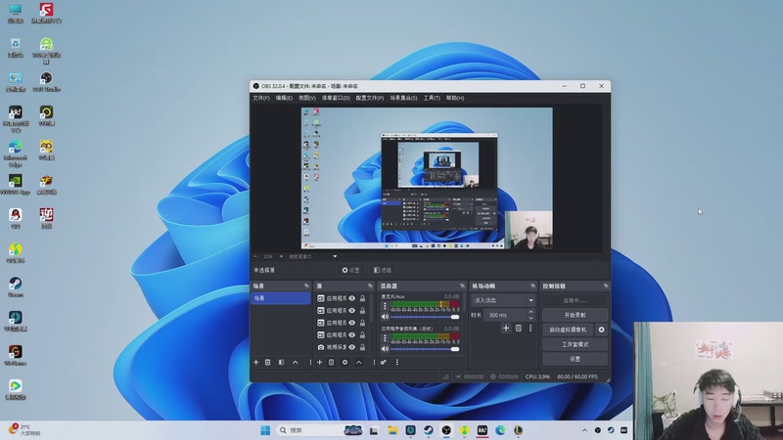The image size is (783, 440).
Task: Hide the second 应用程序 source via eye
Action: pos(352,310)
